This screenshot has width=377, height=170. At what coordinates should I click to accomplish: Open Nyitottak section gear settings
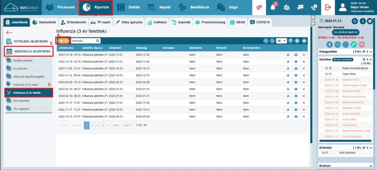click(x=364, y=59)
